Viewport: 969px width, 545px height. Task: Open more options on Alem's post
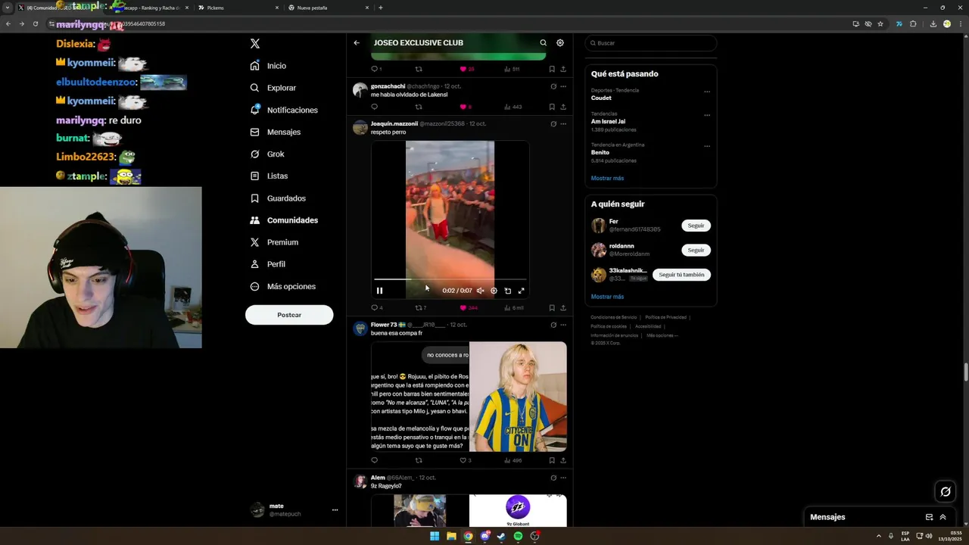tap(562, 478)
